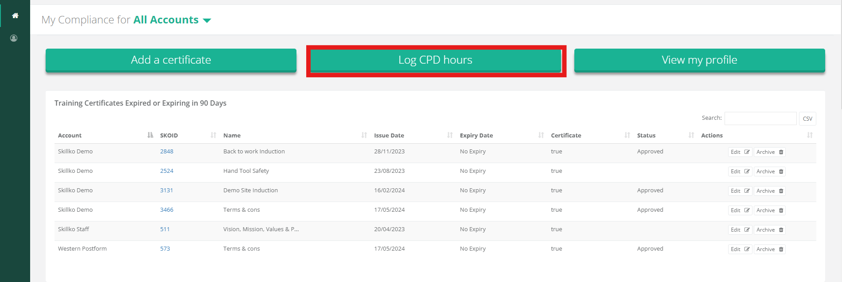Select the issue date 16/02/2024
The height and width of the screenshot is (282, 842).
389,191
